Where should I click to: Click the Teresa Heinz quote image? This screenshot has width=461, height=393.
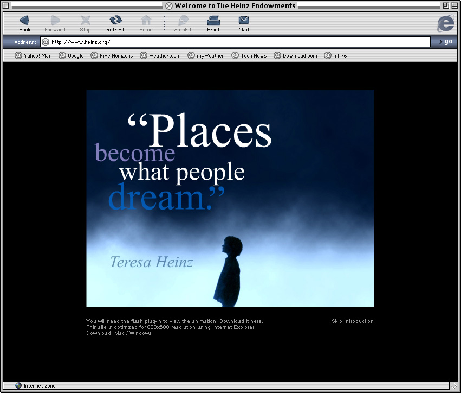click(x=230, y=198)
